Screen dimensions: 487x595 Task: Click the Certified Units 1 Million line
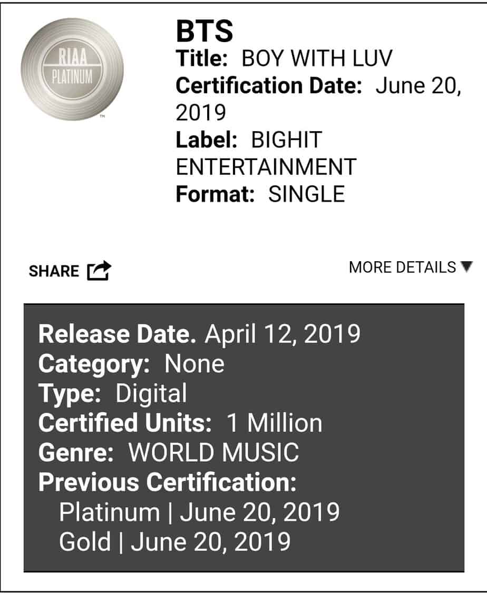(180, 423)
